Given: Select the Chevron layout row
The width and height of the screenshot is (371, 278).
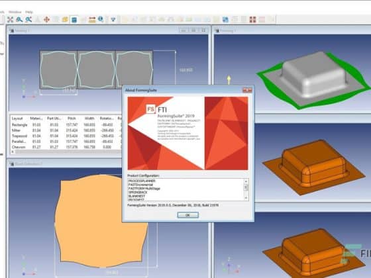Looking at the screenshot, I should click(66, 147).
